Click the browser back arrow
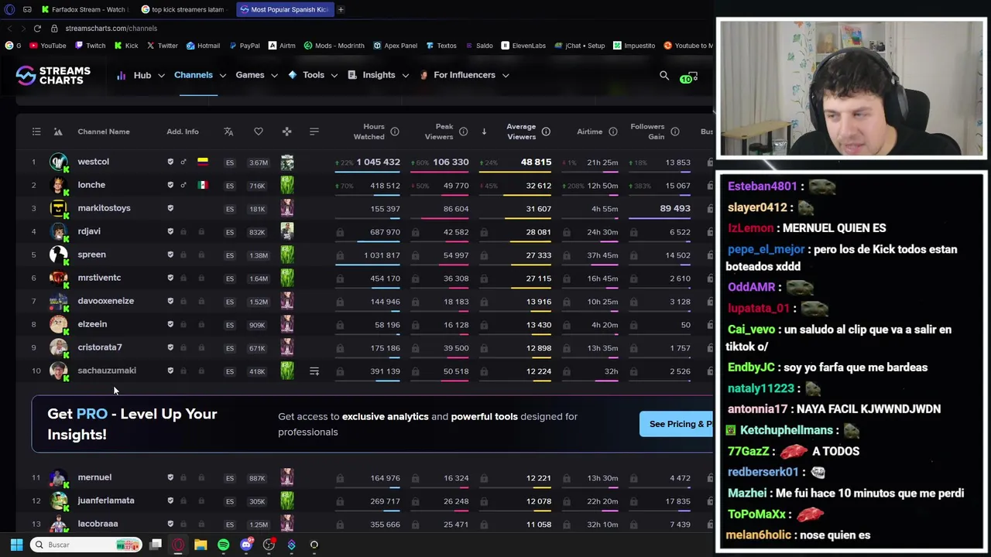The width and height of the screenshot is (991, 557). [9, 29]
